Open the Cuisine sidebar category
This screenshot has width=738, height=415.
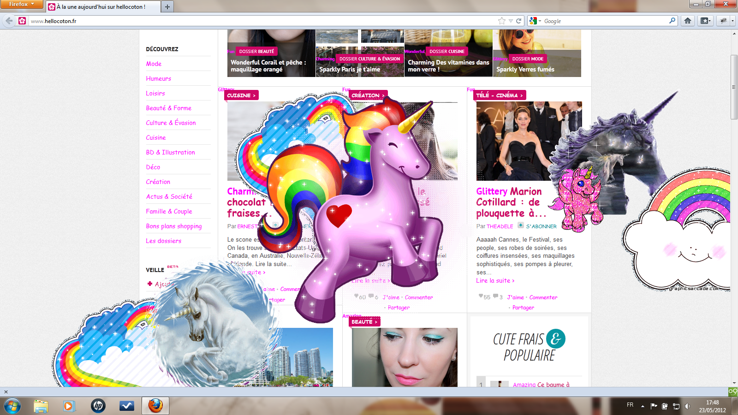(x=155, y=137)
